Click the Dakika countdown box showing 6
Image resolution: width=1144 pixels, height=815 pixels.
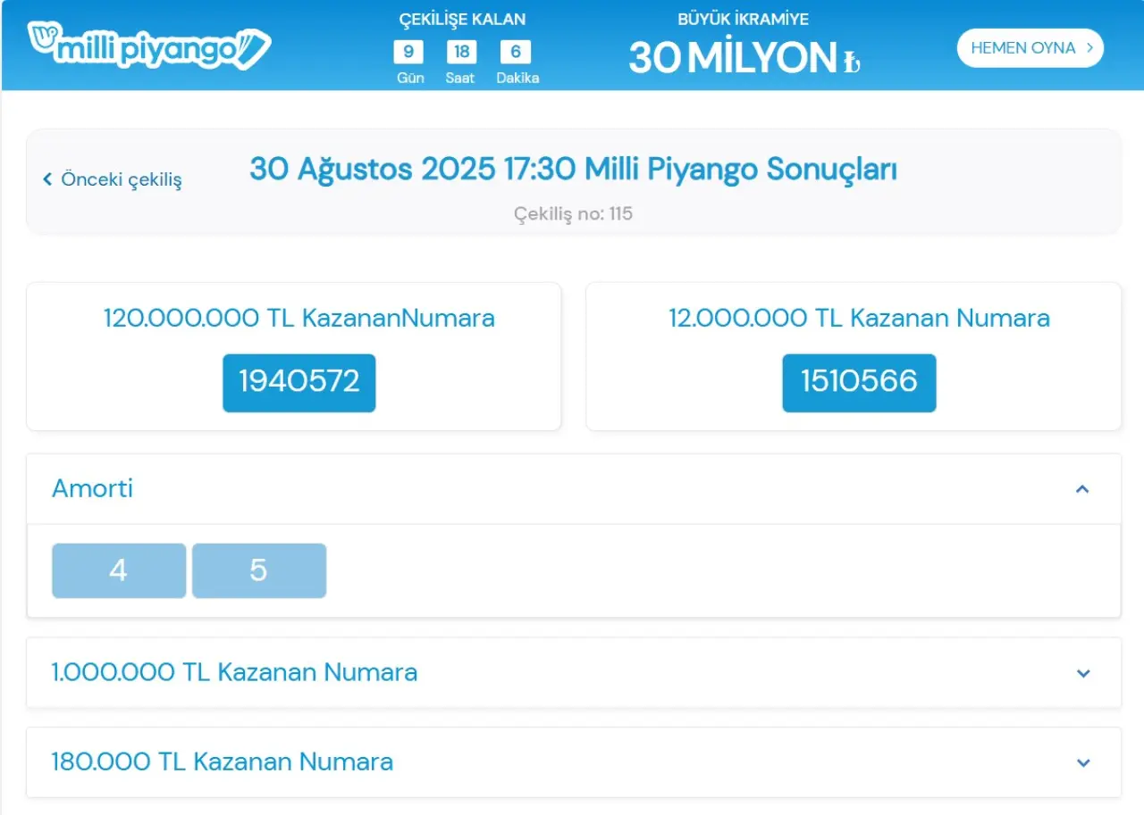(516, 52)
